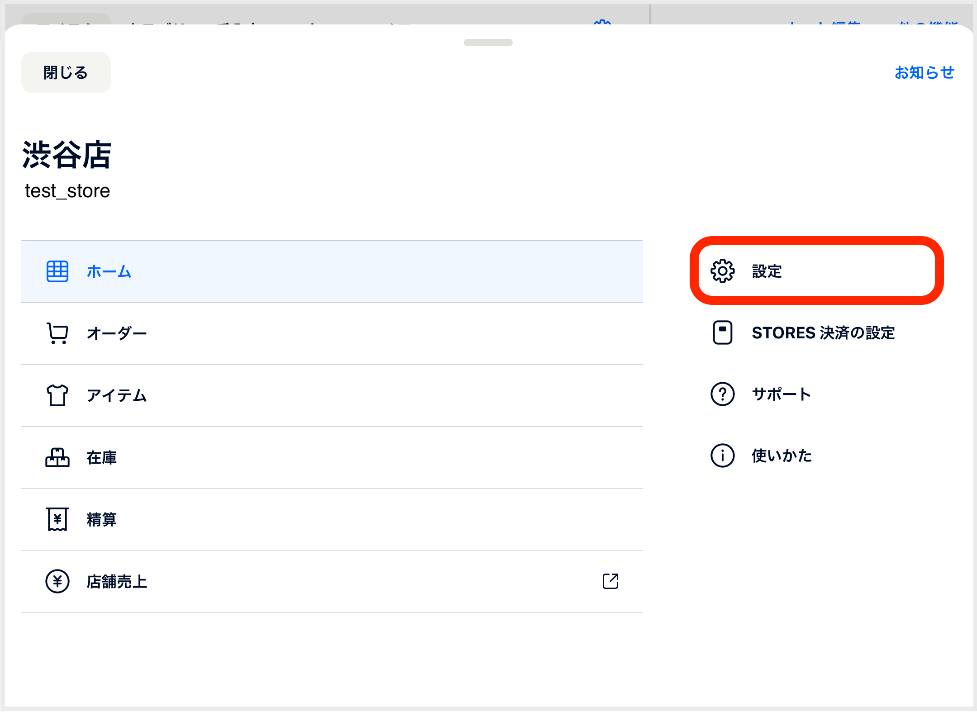Image resolution: width=977 pixels, height=712 pixels.
Task: Open the 精算 menu item
Action: pyautogui.click(x=332, y=519)
